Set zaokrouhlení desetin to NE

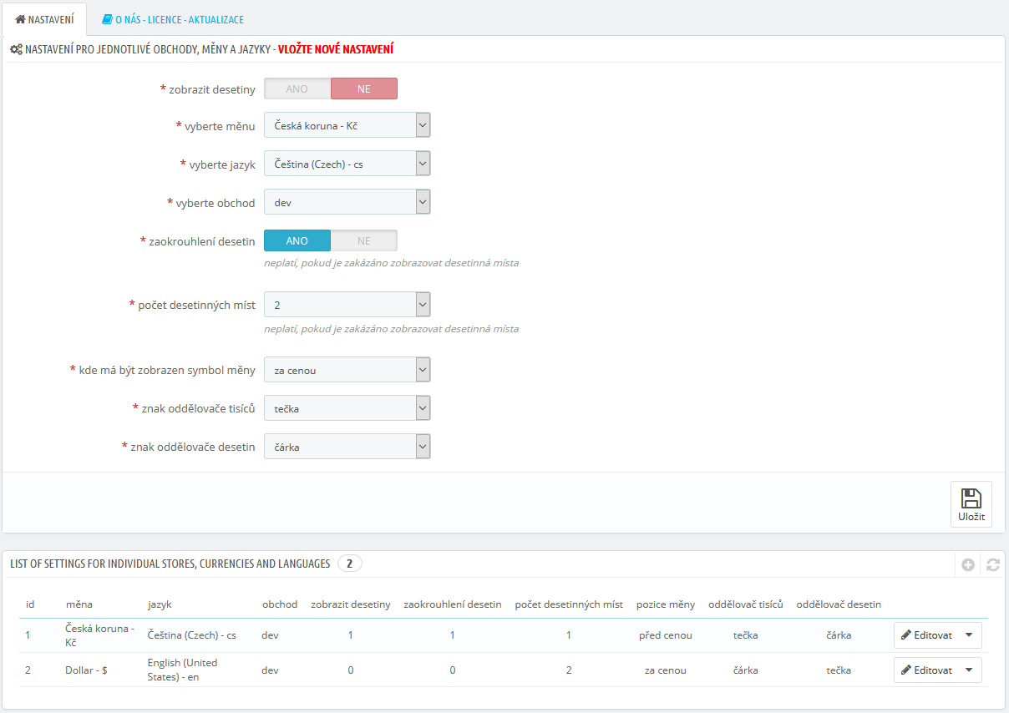tap(364, 240)
